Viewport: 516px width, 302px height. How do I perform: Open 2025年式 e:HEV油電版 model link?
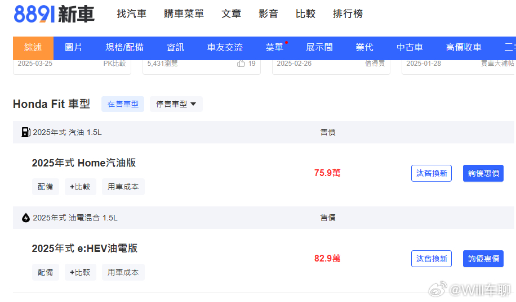click(x=84, y=248)
